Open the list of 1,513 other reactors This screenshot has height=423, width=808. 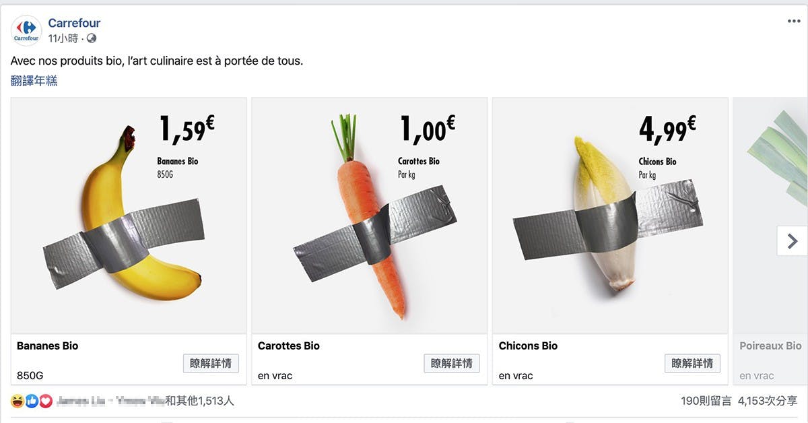tap(200, 401)
